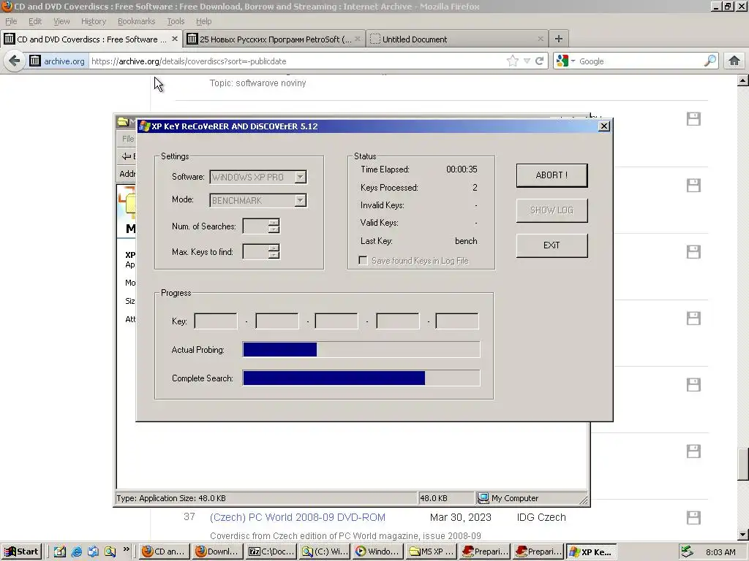Open the Google search engine dropdown
749x561 pixels.
566,61
